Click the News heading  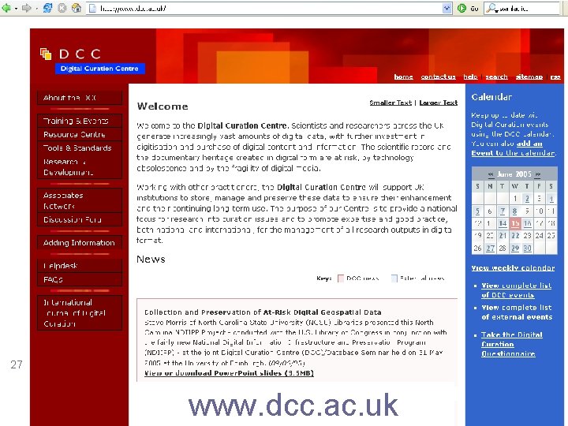[151, 260]
